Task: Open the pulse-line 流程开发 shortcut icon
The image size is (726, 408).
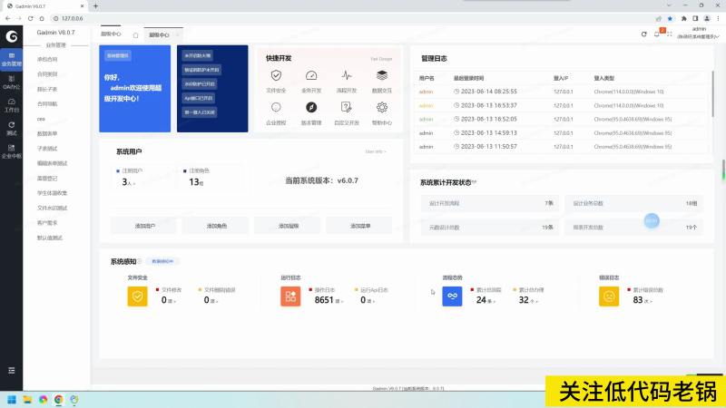Action: pos(347,75)
